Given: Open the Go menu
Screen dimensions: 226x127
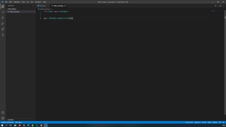Looking at the screenshot, I should [x=28, y=2].
